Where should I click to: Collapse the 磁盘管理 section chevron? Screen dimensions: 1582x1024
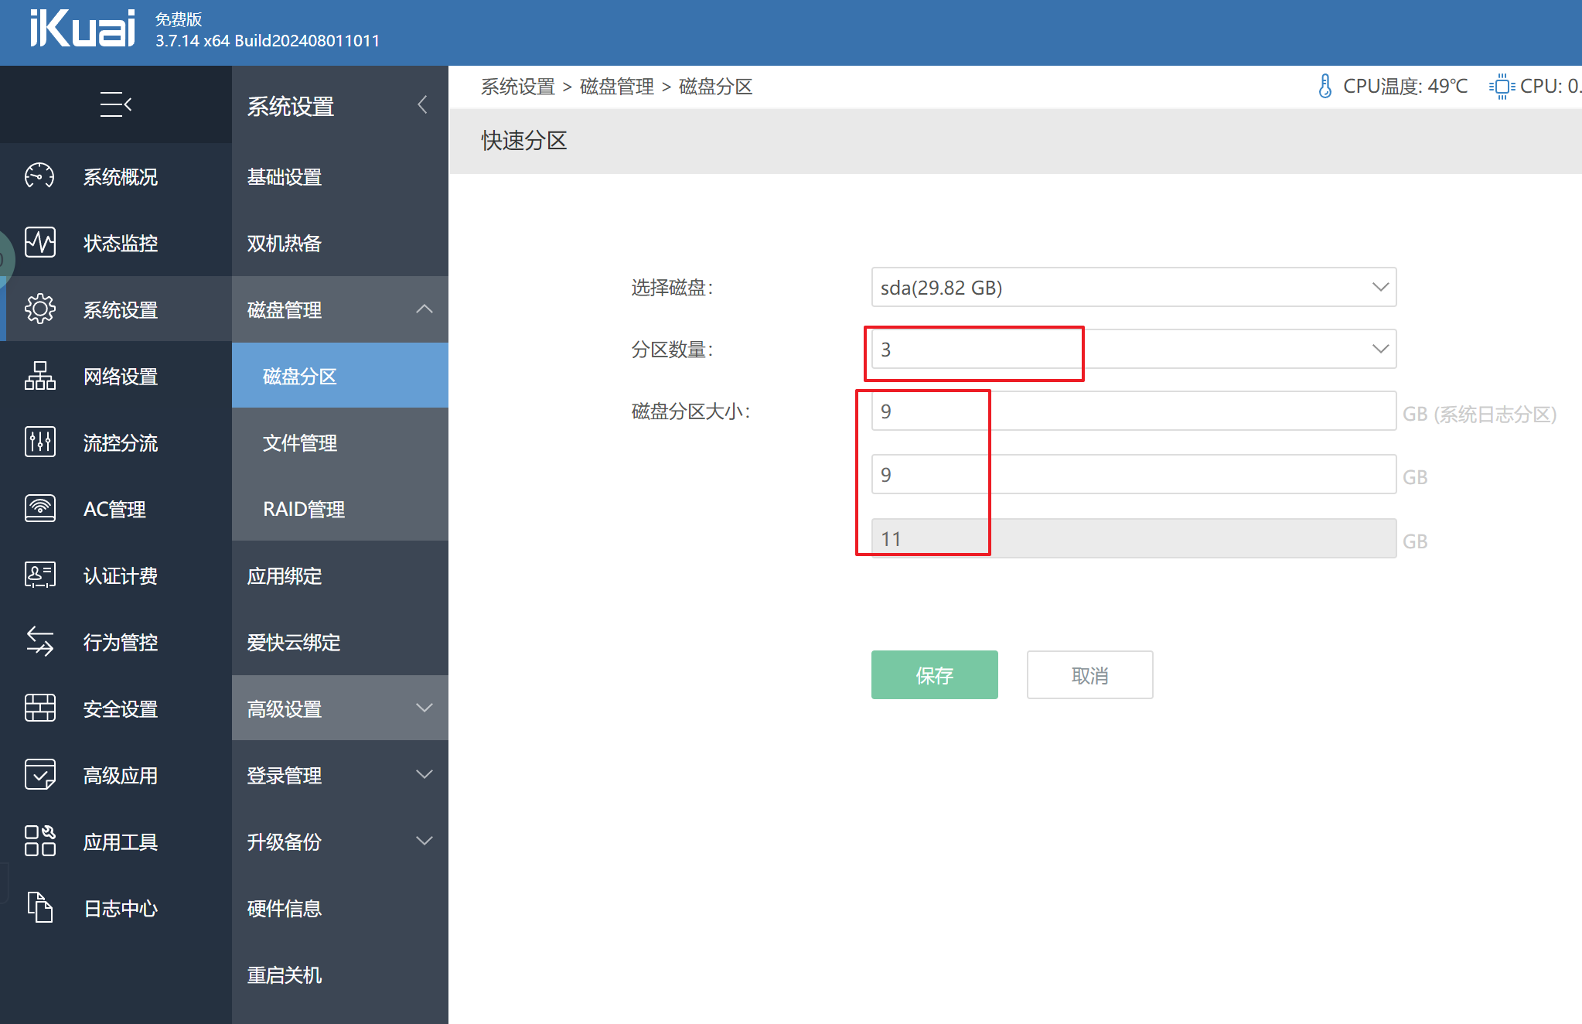pyautogui.click(x=424, y=309)
